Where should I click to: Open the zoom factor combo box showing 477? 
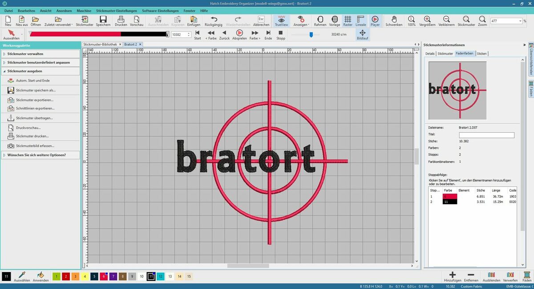click(506, 21)
